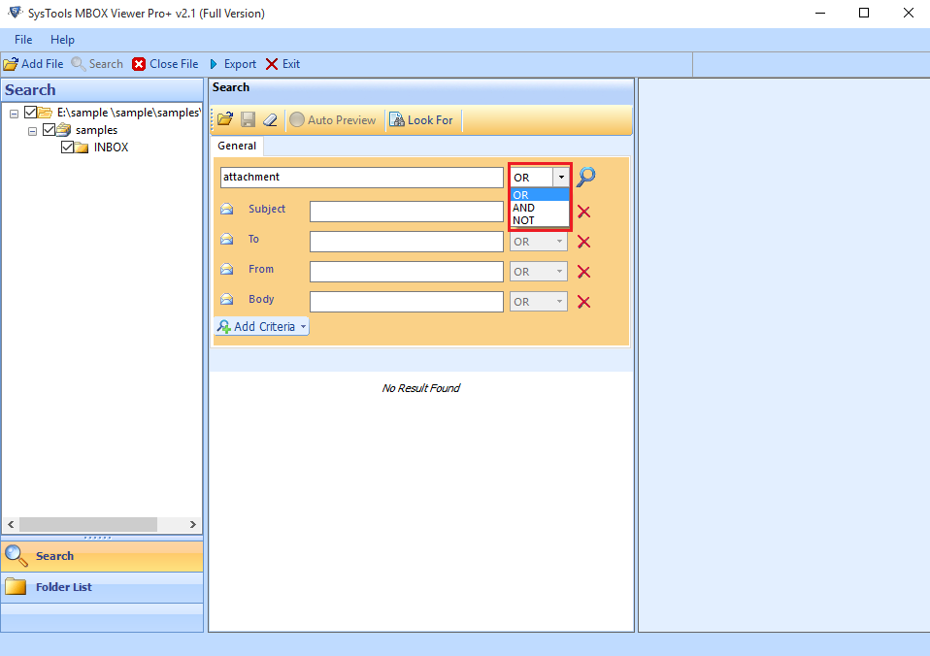
Task: Remove the From criteria with its red X
Action: pyautogui.click(x=583, y=272)
